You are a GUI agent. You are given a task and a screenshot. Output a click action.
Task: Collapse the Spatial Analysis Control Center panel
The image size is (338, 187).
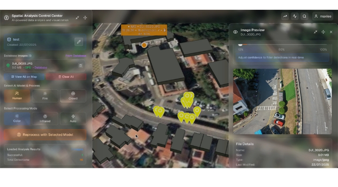pos(77,17)
